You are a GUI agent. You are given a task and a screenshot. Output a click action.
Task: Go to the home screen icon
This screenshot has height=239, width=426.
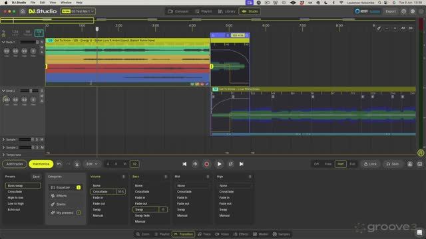click(x=23, y=11)
